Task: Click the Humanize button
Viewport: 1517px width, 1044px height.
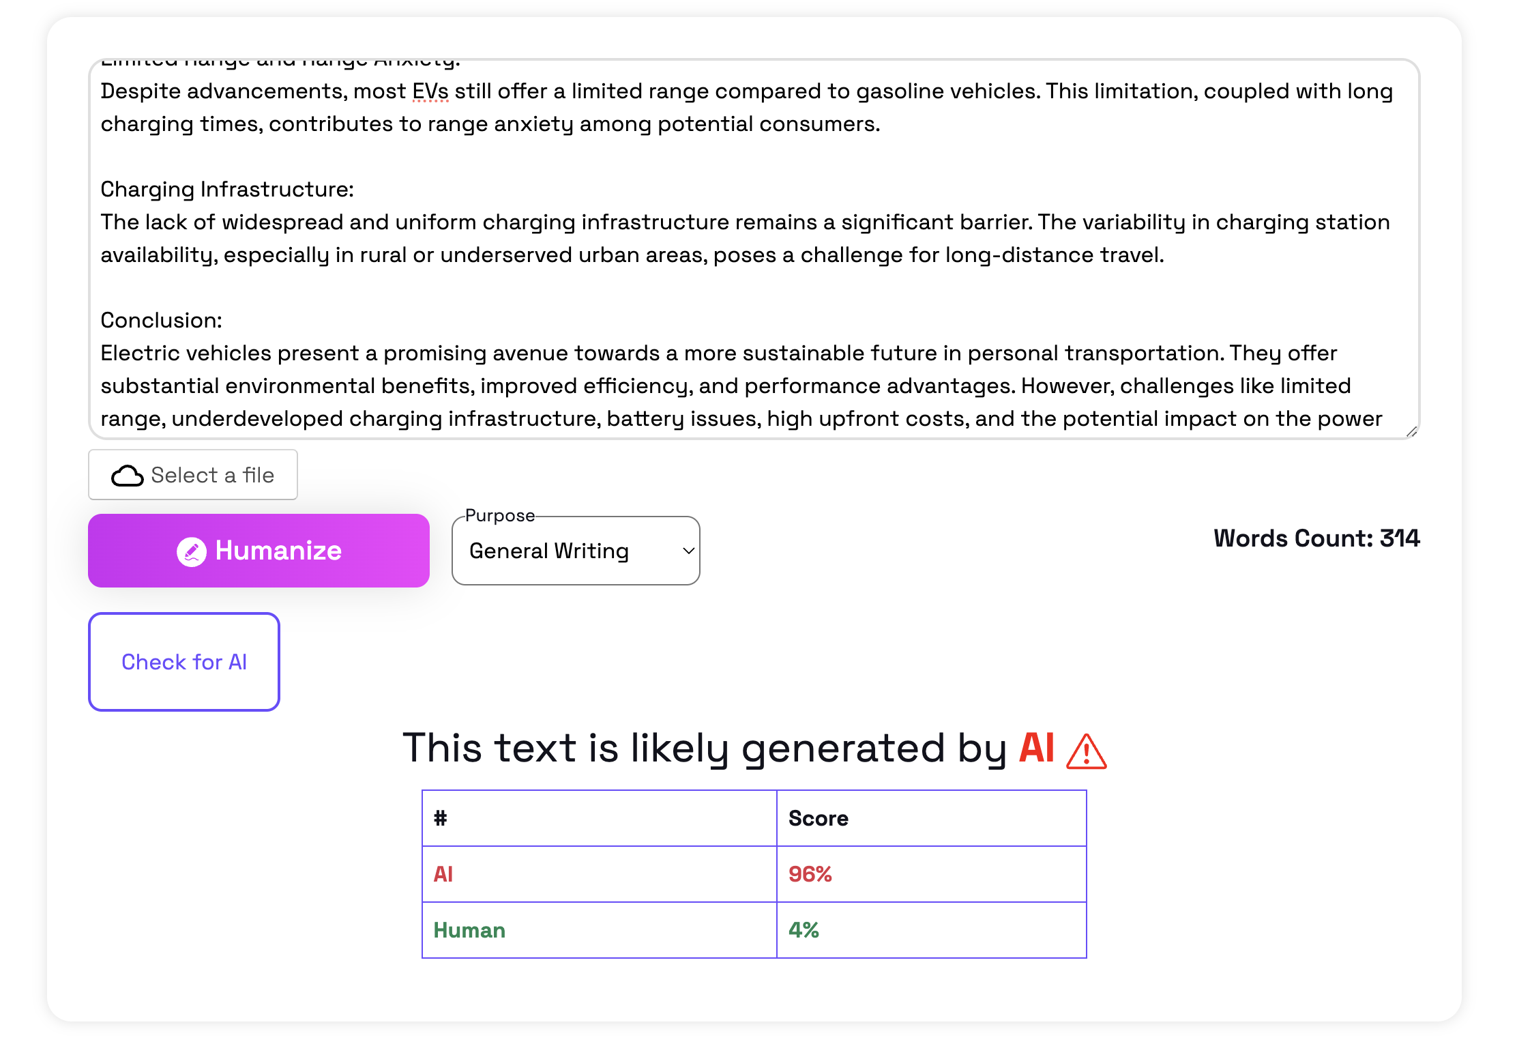Action: pos(259,551)
